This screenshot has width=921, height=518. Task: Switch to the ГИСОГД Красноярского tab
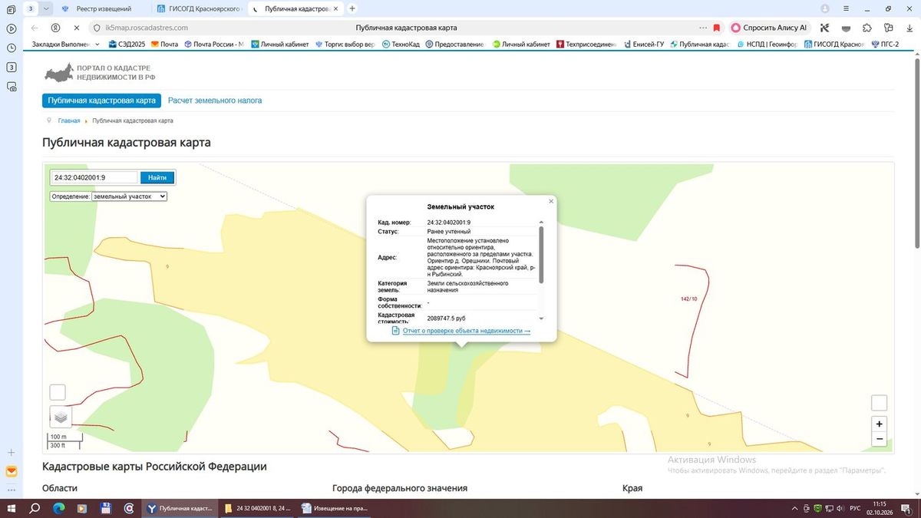point(200,8)
